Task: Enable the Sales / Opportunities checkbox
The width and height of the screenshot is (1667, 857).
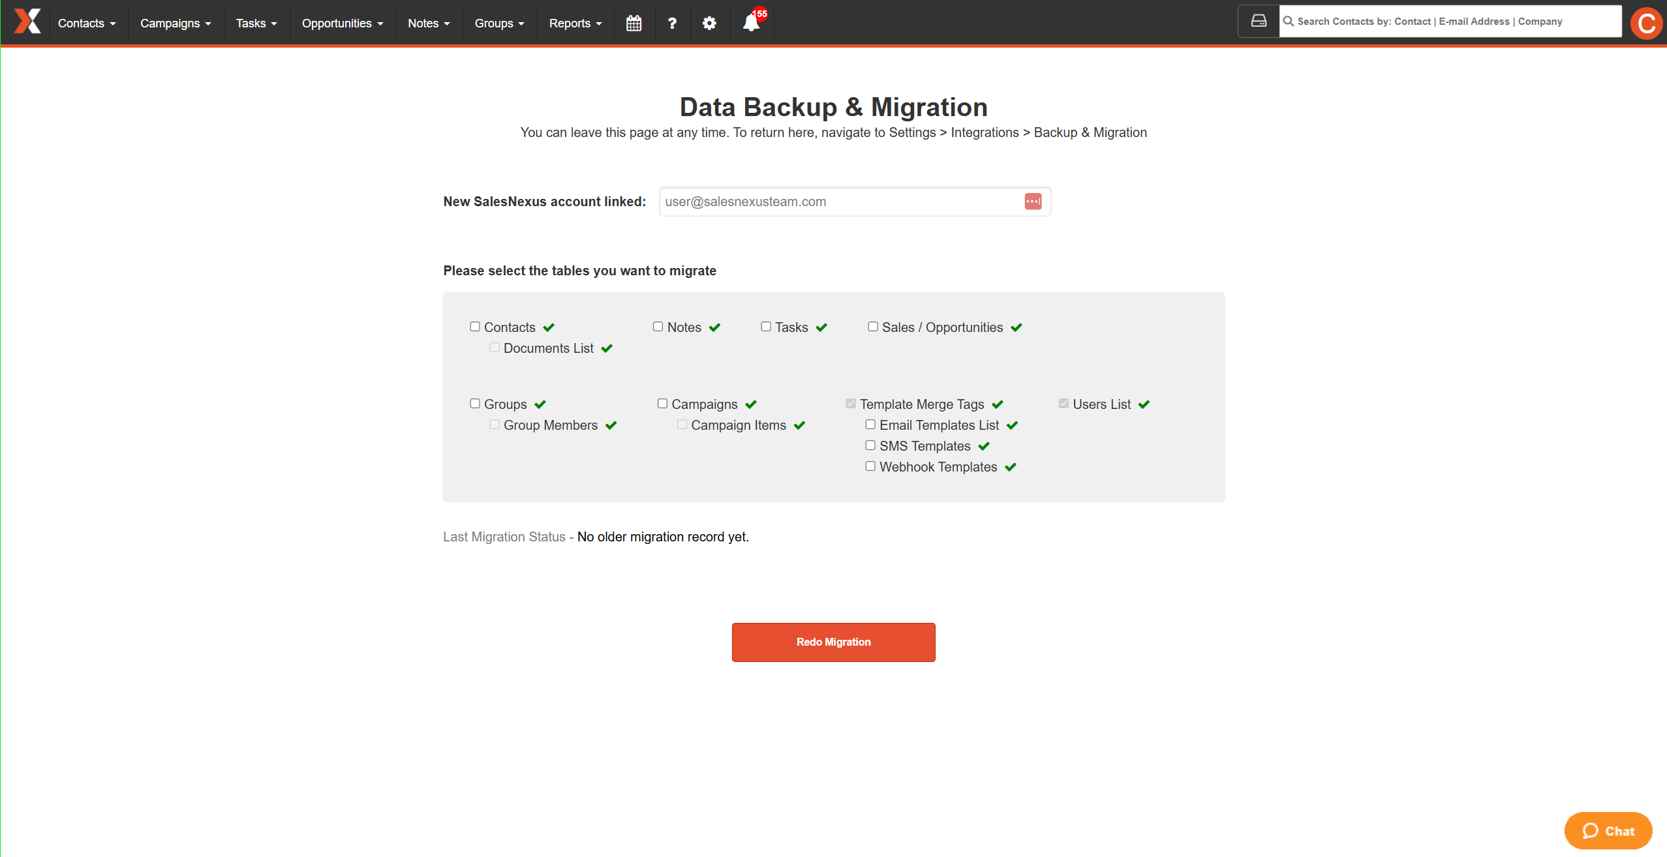Action: [x=873, y=327]
